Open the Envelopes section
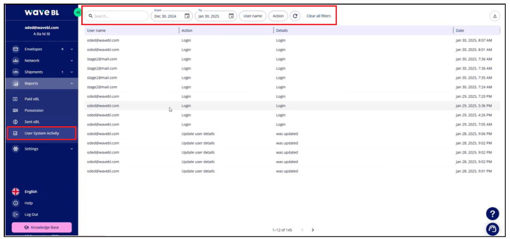The width and height of the screenshot is (510, 239). [33, 49]
